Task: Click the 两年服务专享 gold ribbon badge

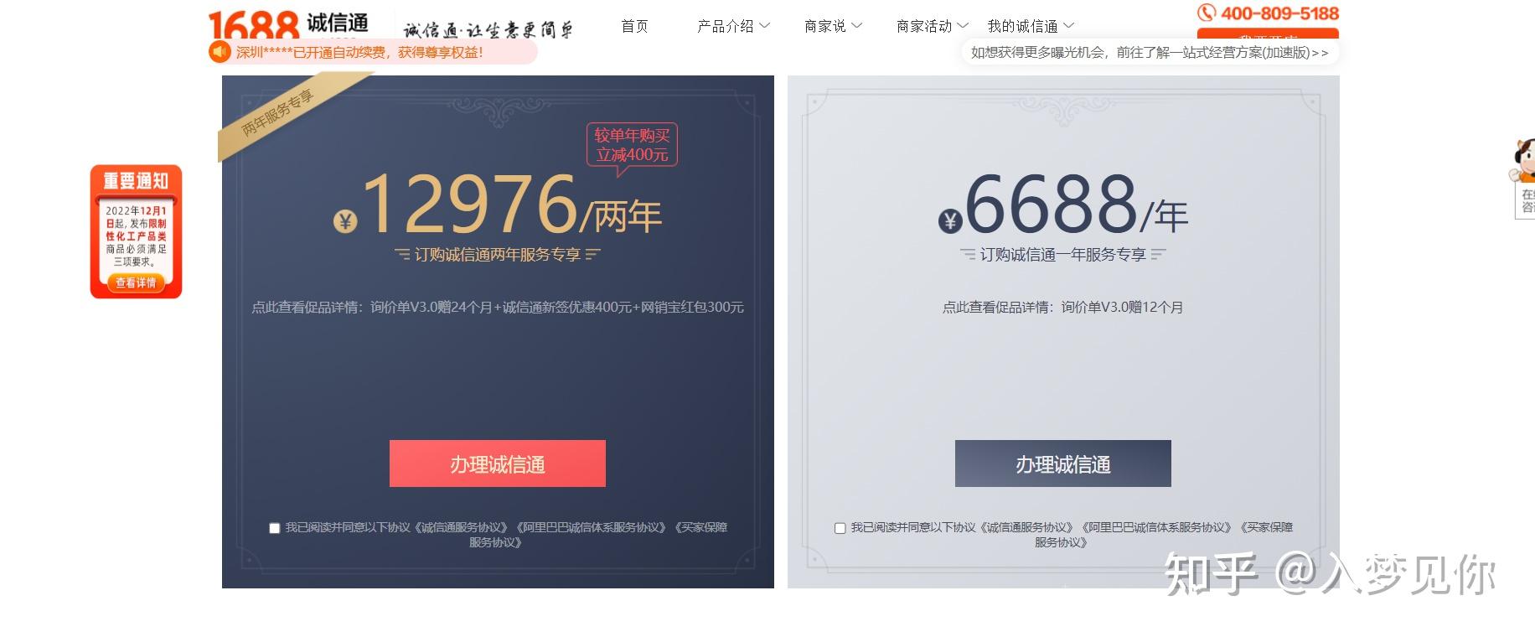Action: (280, 113)
